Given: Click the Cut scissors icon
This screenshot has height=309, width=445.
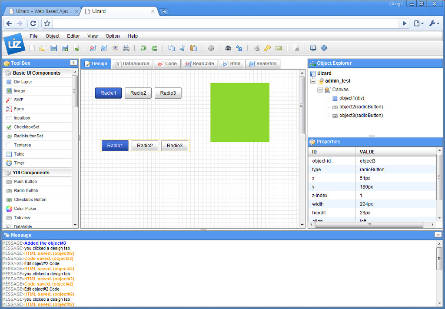Looking at the screenshot, I should (183, 48).
